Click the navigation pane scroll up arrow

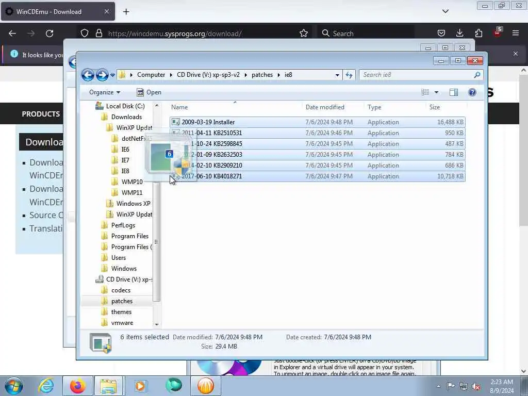click(x=157, y=105)
